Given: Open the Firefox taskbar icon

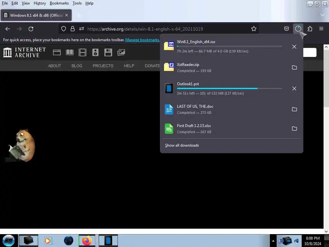Looking at the screenshot, I should pyautogui.click(x=87, y=241).
